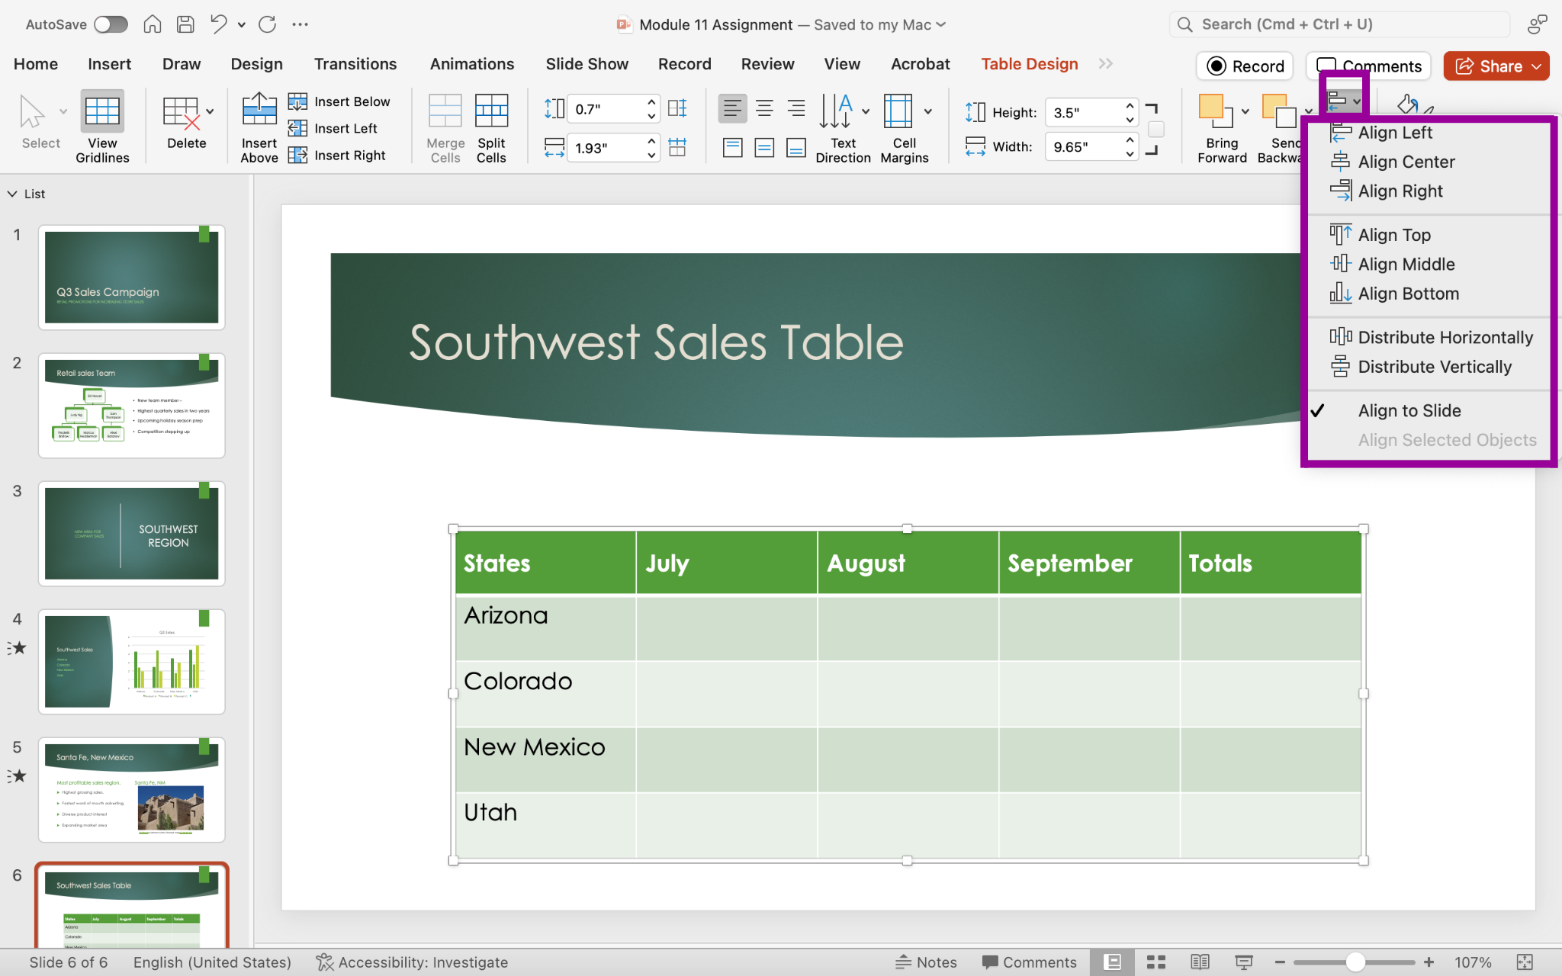Click Insert Right

click(337, 155)
